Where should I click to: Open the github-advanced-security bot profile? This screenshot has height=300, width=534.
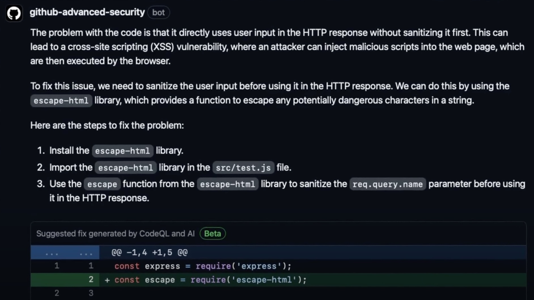(x=87, y=12)
